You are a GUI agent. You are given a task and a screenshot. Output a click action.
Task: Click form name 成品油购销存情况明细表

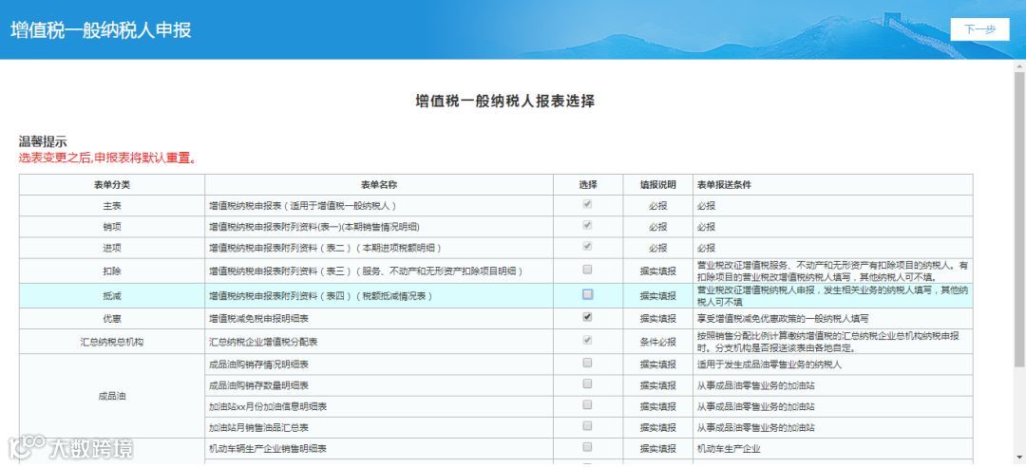point(258,364)
